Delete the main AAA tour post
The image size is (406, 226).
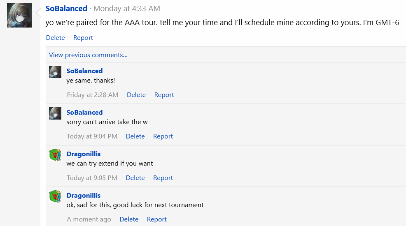pos(56,38)
